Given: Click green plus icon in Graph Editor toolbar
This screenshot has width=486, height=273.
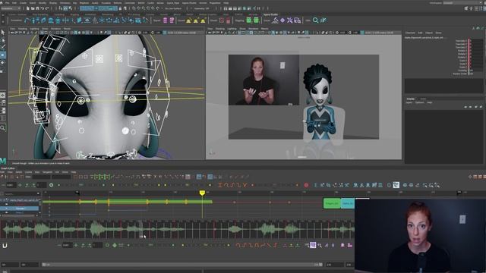Looking at the screenshot, I should pyautogui.click(x=21, y=185).
